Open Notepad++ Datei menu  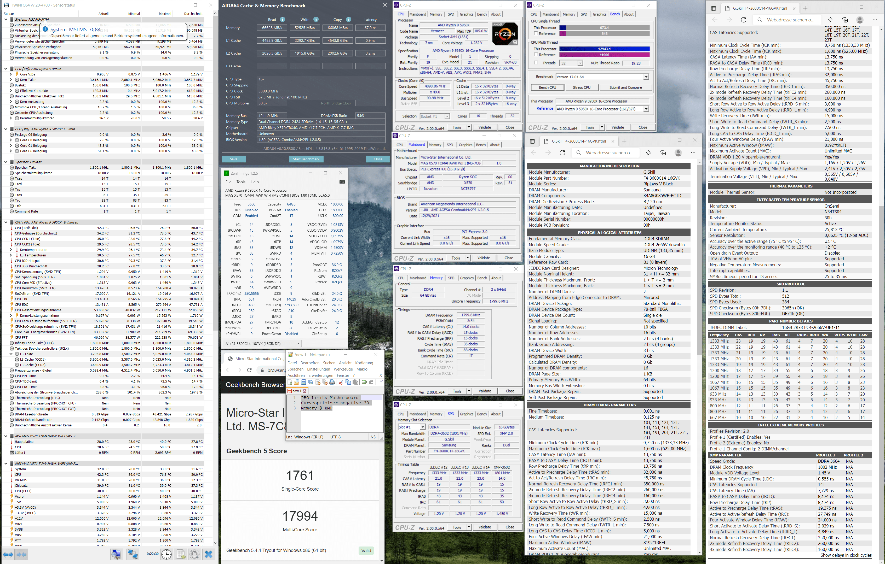292,363
